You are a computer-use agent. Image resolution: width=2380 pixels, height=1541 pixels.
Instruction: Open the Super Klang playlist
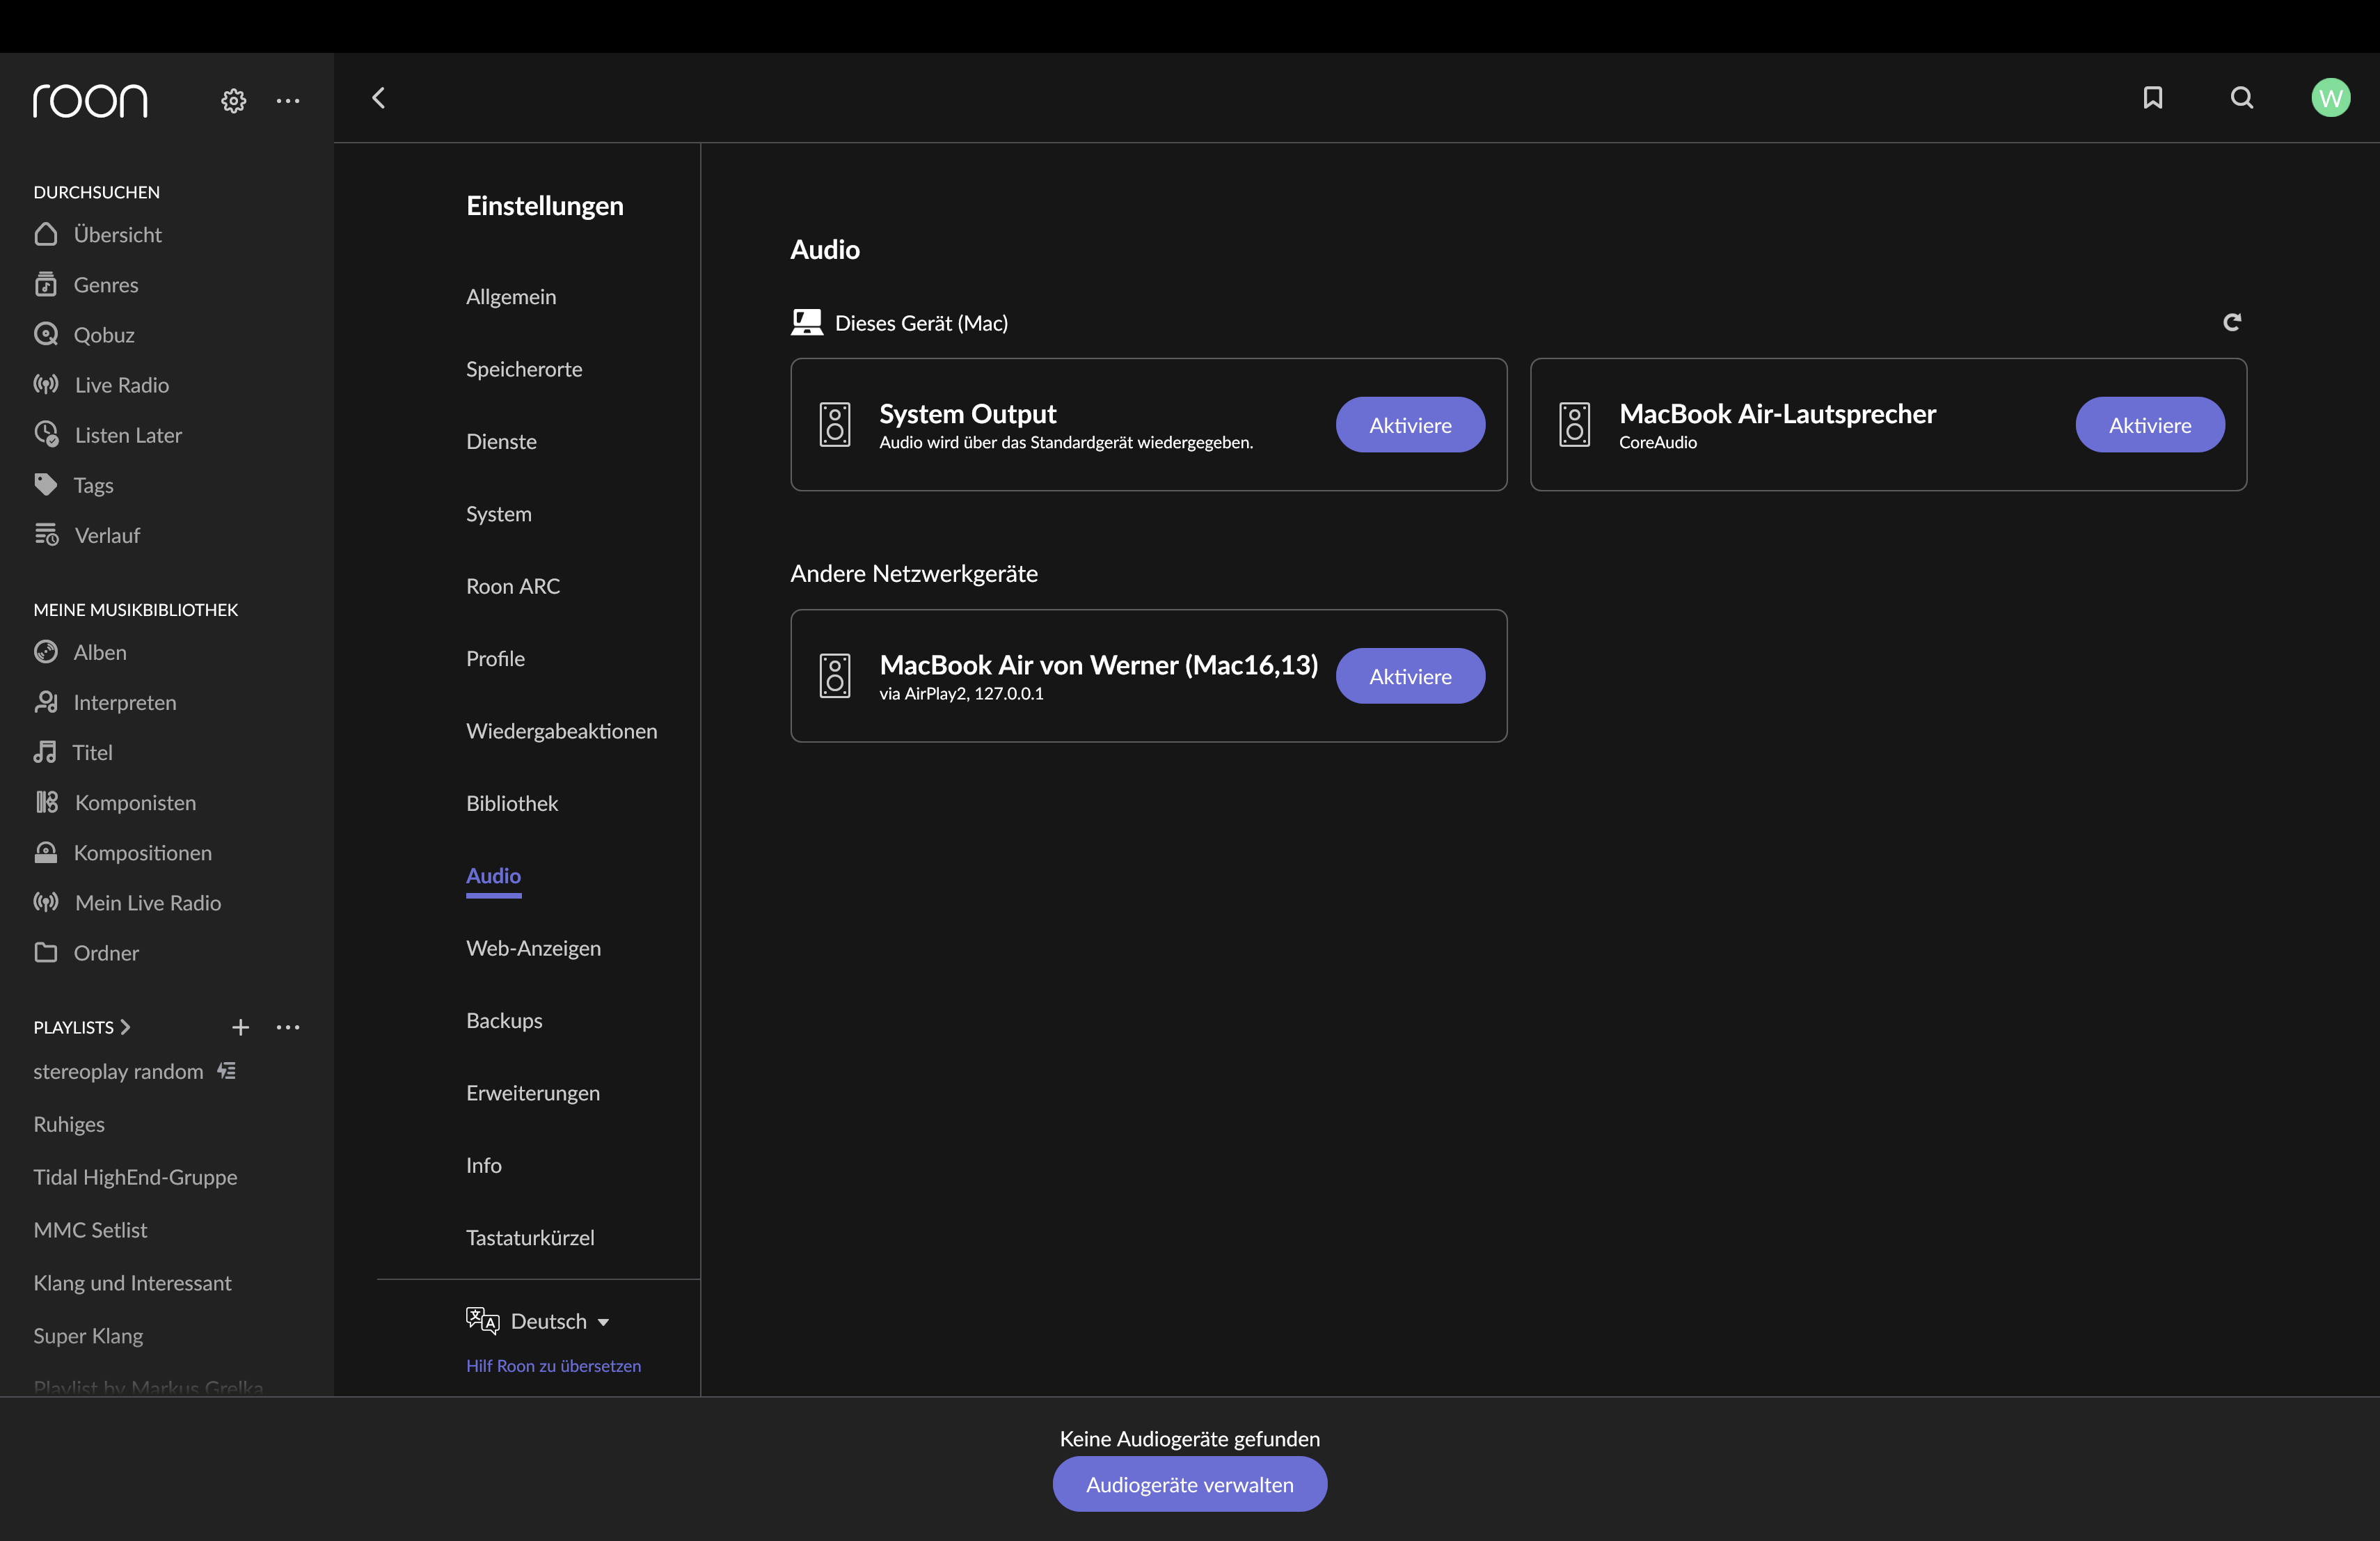tap(88, 1336)
